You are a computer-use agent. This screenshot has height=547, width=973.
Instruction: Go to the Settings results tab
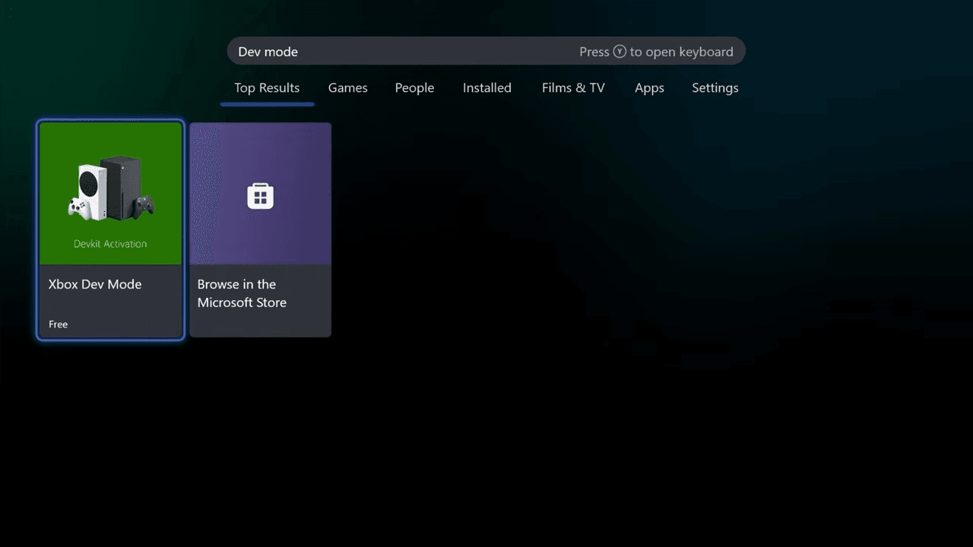coord(715,88)
